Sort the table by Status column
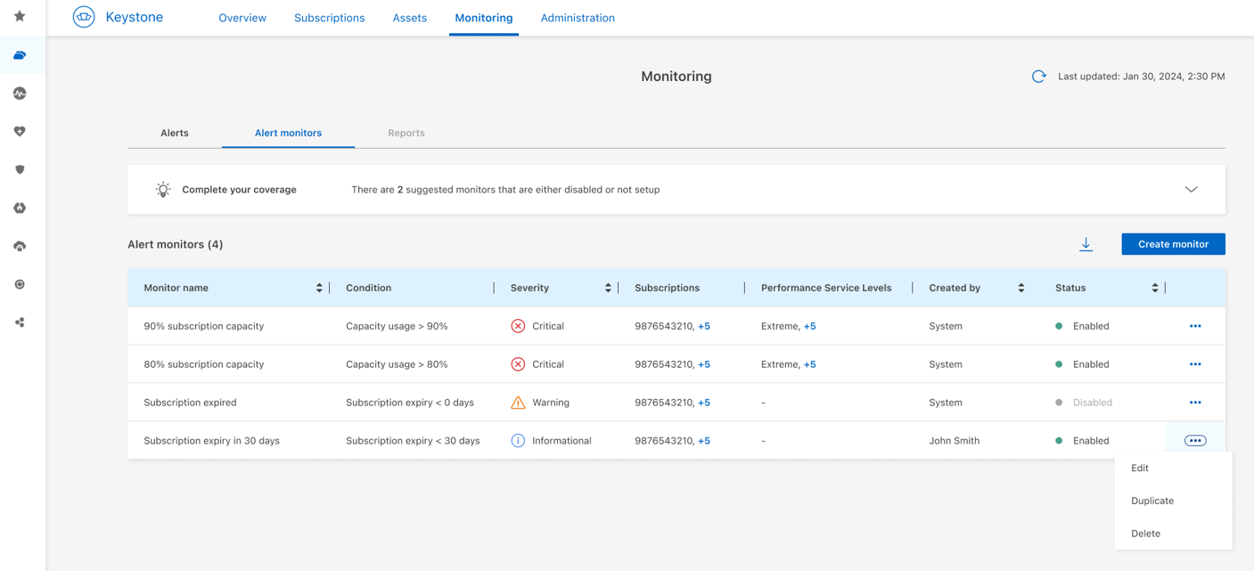The height and width of the screenshot is (571, 1254). click(x=1154, y=288)
